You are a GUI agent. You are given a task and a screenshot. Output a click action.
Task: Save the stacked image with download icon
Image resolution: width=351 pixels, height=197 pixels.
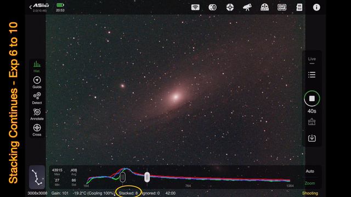click(x=312, y=138)
